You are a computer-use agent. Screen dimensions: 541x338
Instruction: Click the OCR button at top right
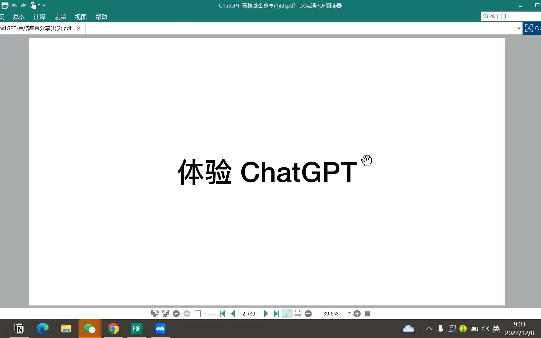(532, 28)
